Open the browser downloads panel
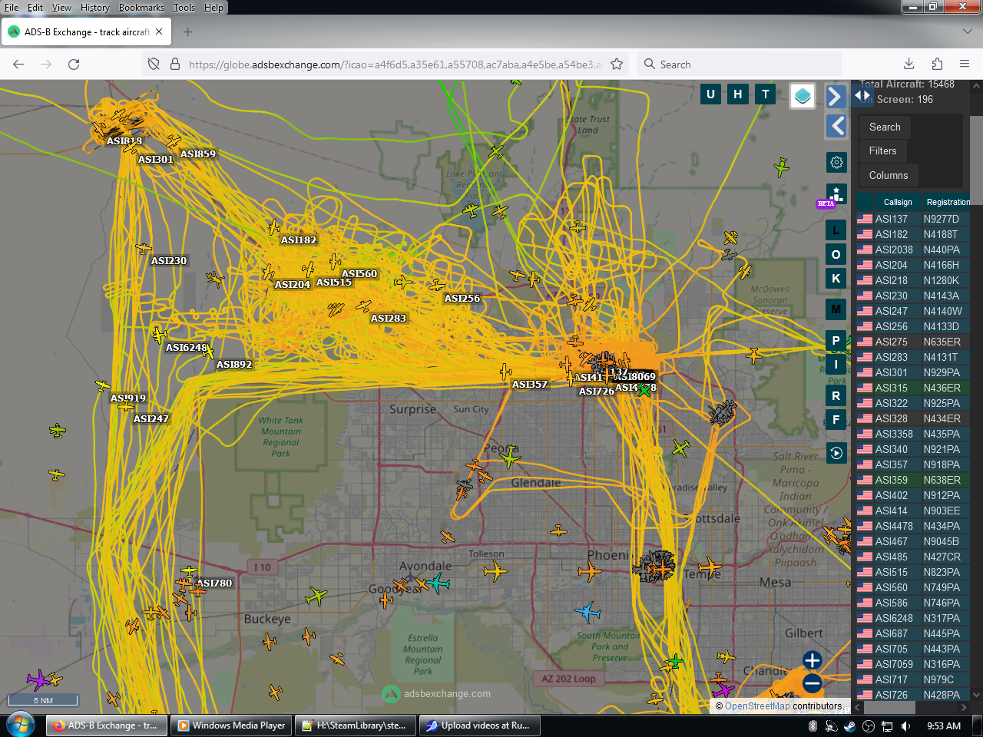Image resolution: width=983 pixels, height=737 pixels. coord(909,64)
